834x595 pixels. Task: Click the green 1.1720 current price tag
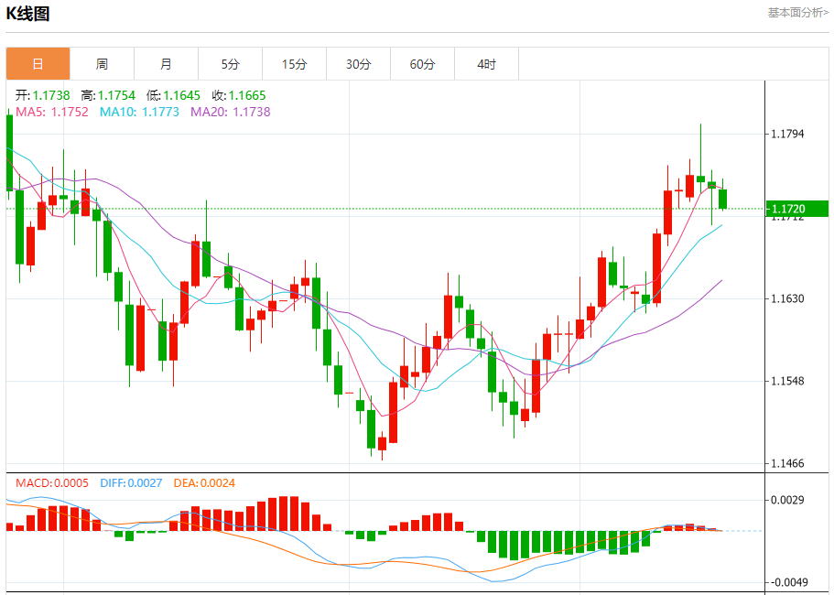pos(796,210)
